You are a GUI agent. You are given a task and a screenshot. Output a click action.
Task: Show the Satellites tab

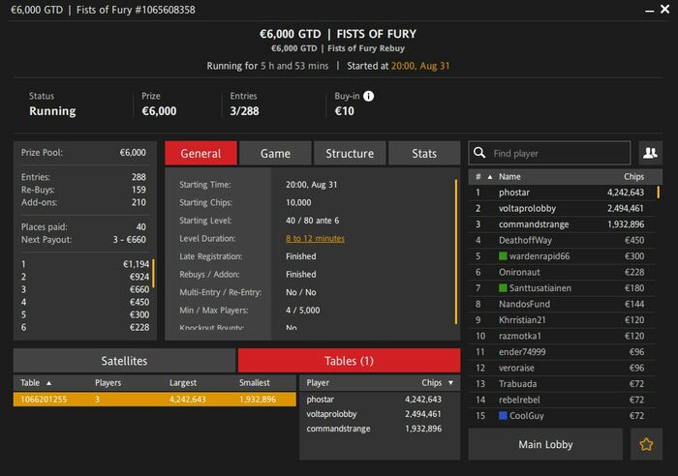(124, 361)
